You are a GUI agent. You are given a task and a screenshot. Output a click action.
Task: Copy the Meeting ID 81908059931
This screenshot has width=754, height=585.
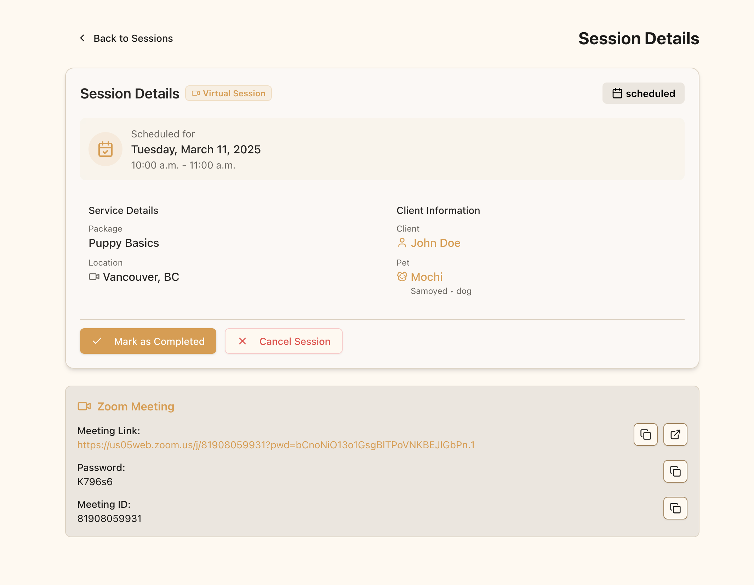coord(675,508)
